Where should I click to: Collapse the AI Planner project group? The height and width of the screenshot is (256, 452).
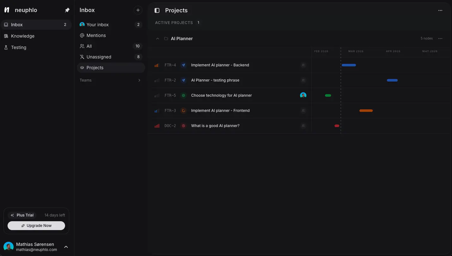[157, 39]
